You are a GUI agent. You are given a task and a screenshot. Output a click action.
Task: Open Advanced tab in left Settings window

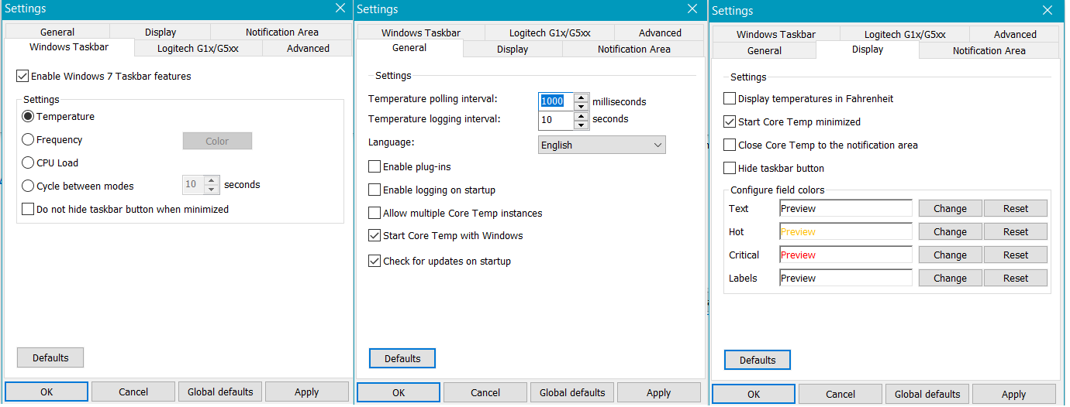(x=308, y=48)
